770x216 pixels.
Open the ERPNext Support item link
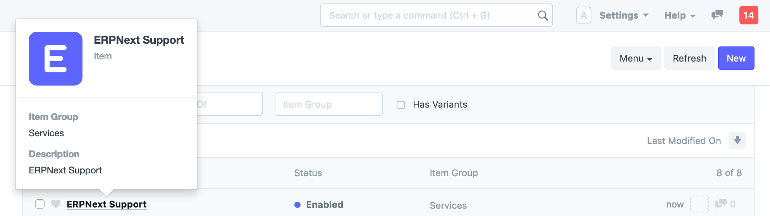pos(107,204)
